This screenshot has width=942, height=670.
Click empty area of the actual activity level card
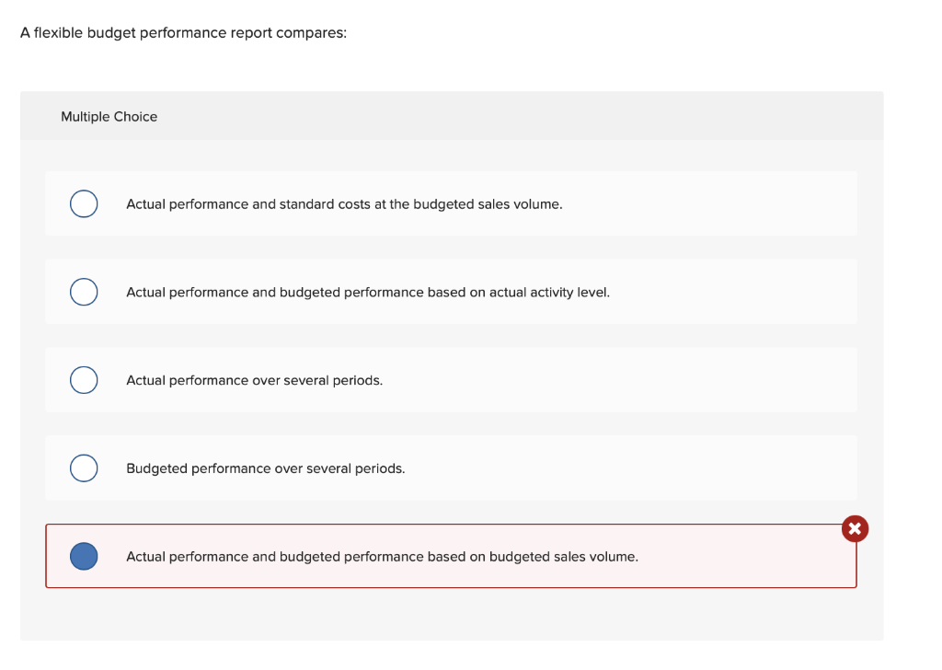coord(733,292)
